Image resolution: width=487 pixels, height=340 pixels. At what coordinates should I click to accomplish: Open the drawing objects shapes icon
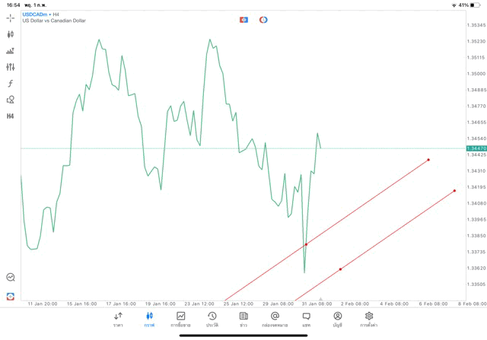(11, 100)
